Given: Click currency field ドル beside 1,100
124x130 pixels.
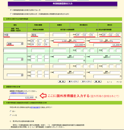Looking at the screenshot, I should (79, 41).
